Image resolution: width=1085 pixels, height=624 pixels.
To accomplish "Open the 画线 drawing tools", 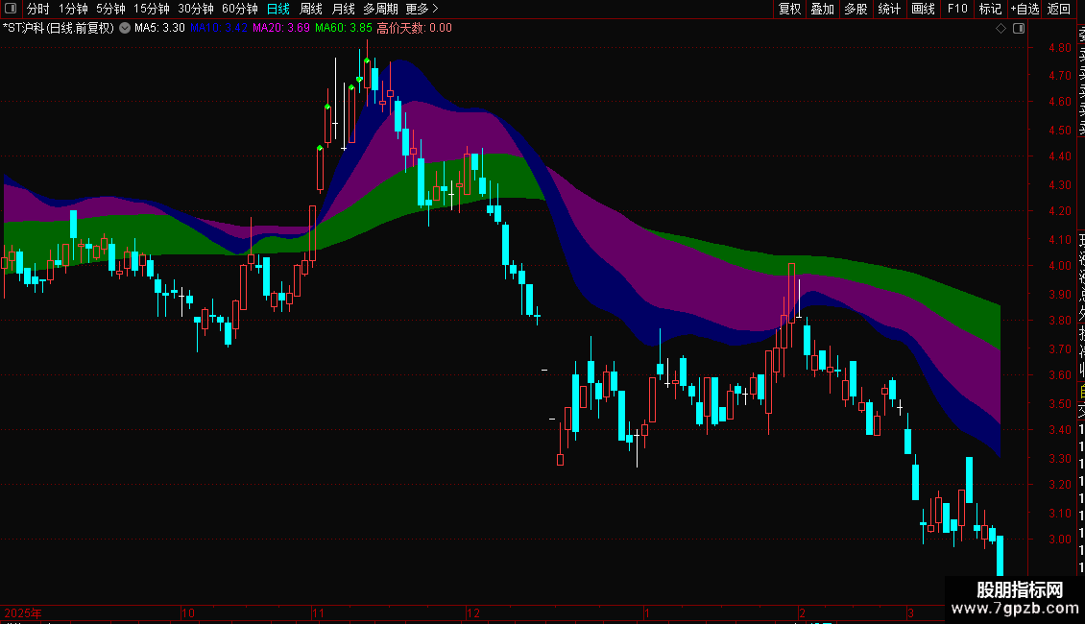I will point(923,9).
